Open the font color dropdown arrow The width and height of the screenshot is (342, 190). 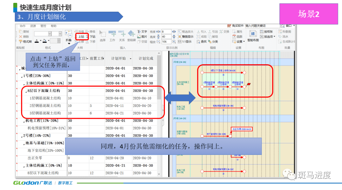coord(41,41)
